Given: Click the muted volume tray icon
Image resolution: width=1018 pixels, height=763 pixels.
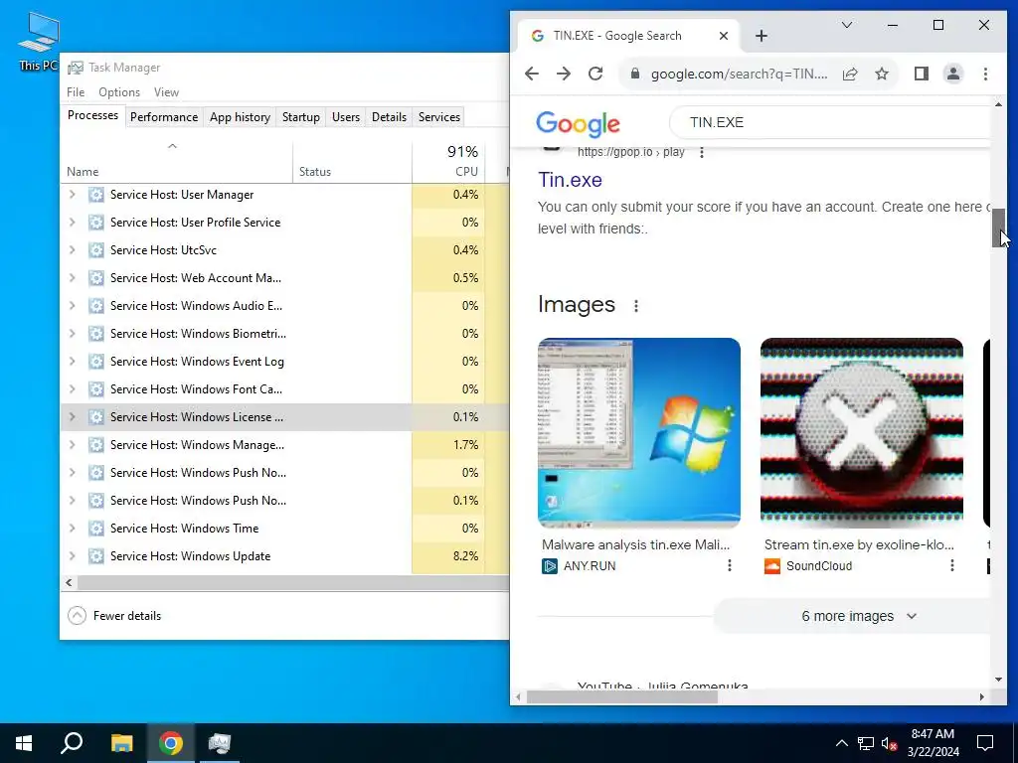Looking at the screenshot, I should tap(889, 743).
